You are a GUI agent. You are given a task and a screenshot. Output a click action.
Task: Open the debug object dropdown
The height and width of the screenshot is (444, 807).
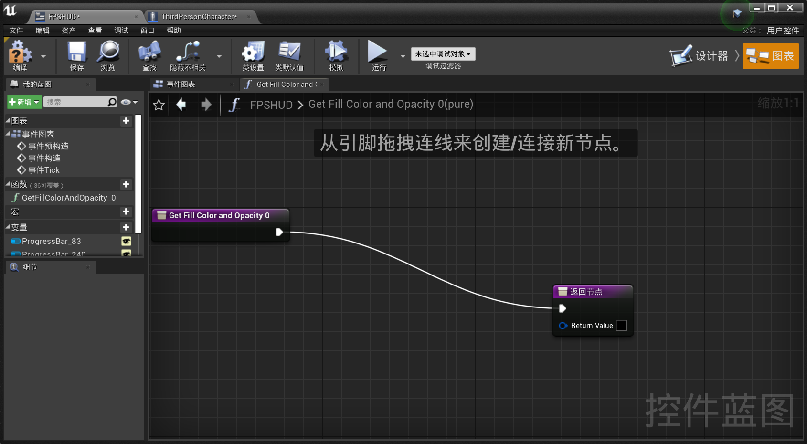point(443,54)
